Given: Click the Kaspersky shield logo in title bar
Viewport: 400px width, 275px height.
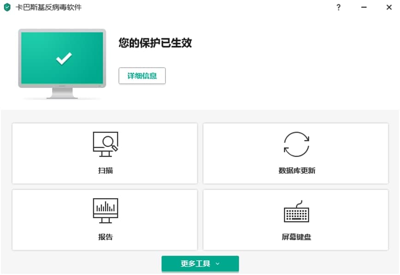Looking at the screenshot, I should tap(7, 7).
